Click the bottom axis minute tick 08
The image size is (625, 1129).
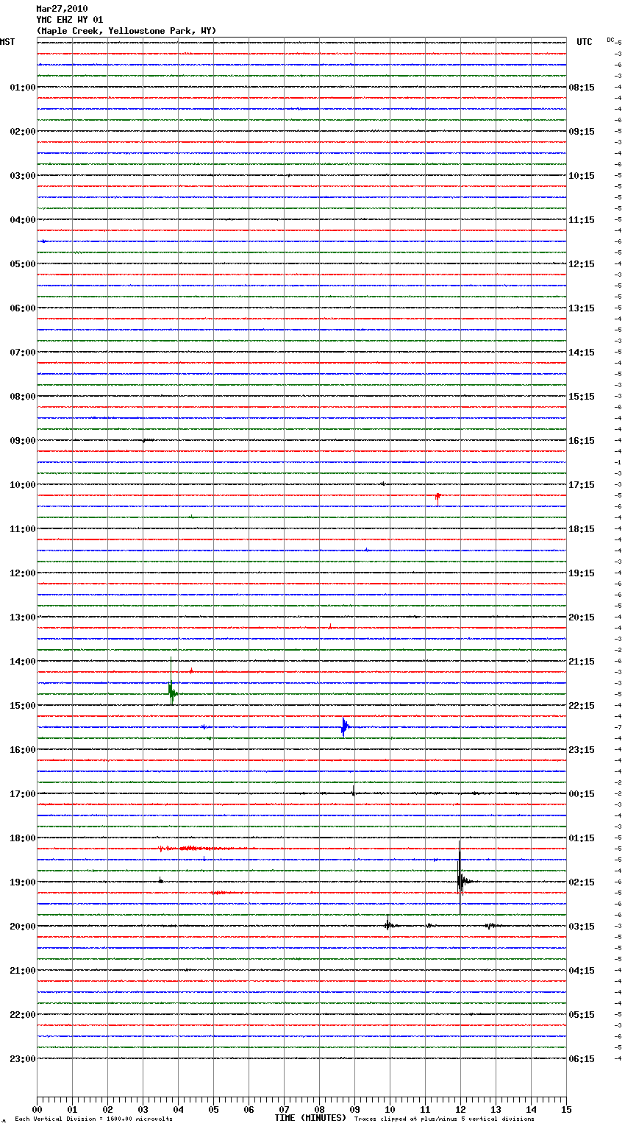[319, 1109]
